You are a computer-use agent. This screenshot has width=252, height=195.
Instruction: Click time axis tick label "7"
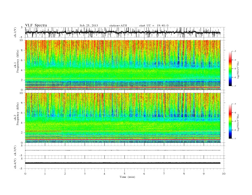(x=164, y=174)
